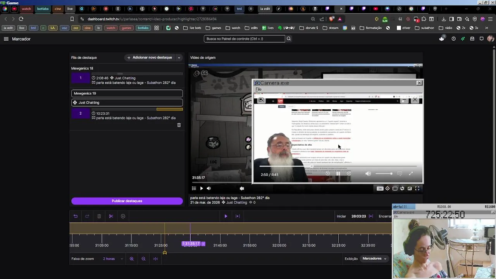Open the hamburger menu beside Marcador
This screenshot has height=279, width=496.
[6, 39]
